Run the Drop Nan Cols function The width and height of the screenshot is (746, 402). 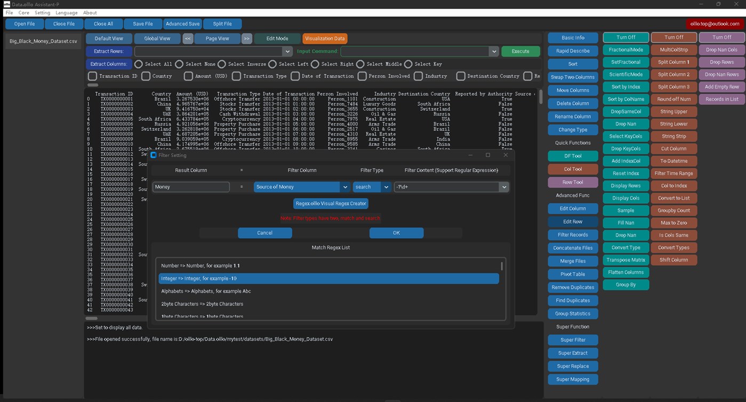721,50
